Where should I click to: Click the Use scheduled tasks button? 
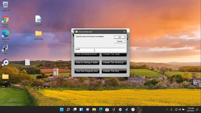click(87, 54)
